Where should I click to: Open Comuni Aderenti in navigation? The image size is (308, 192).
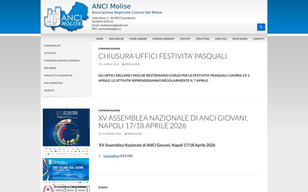coord(163,39)
